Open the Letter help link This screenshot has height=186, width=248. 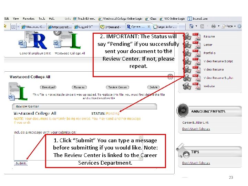point(208,45)
